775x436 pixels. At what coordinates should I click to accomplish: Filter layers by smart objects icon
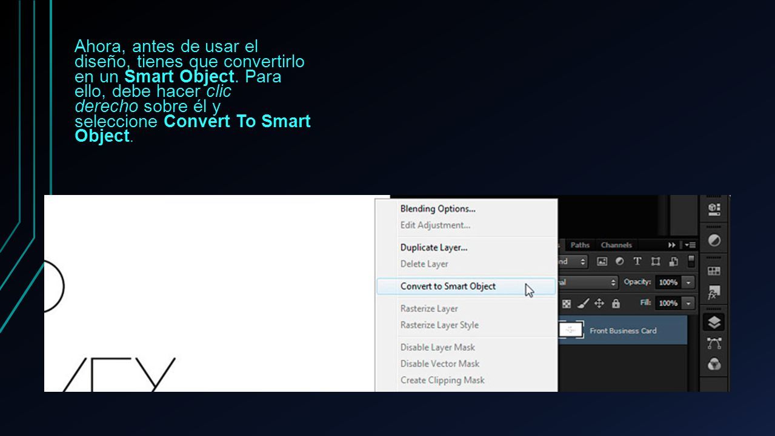pyautogui.click(x=673, y=262)
